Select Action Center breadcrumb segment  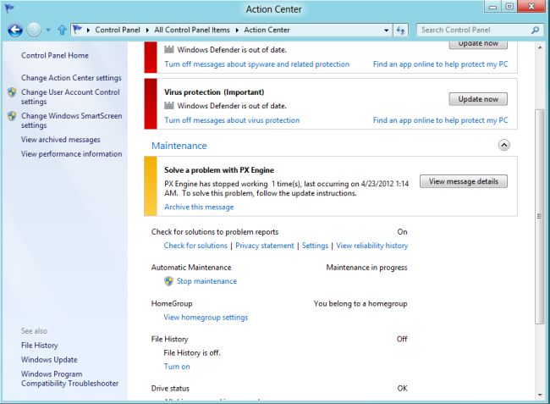(267, 30)
